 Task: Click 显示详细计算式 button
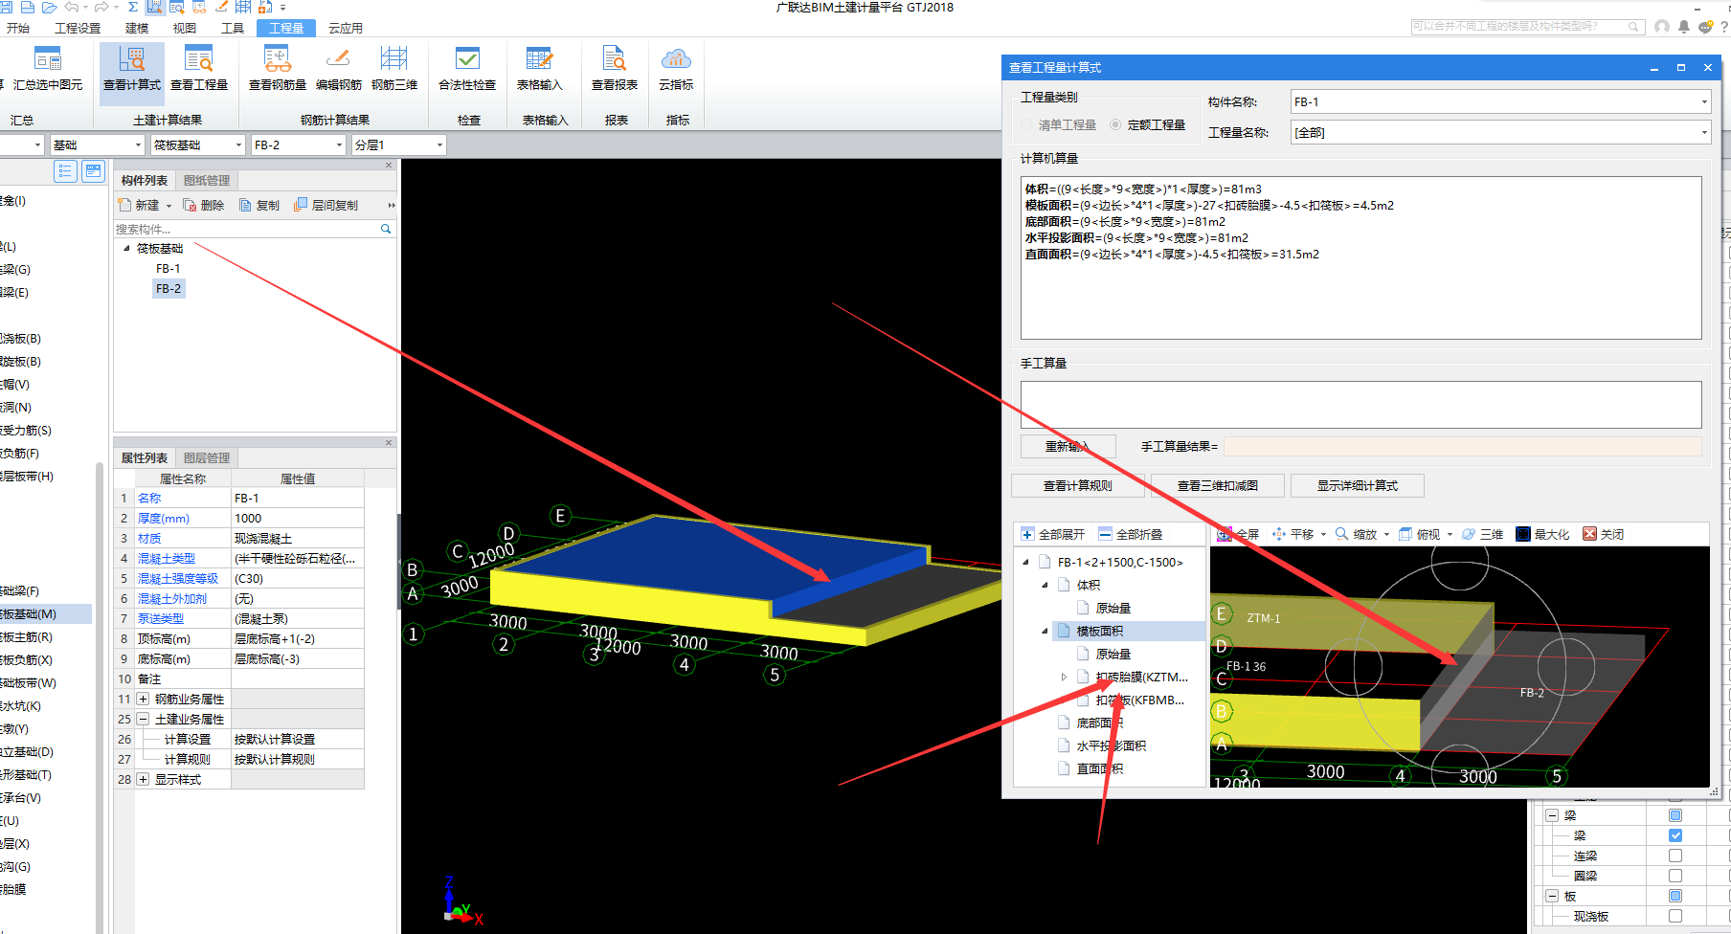click(1358, 485)
